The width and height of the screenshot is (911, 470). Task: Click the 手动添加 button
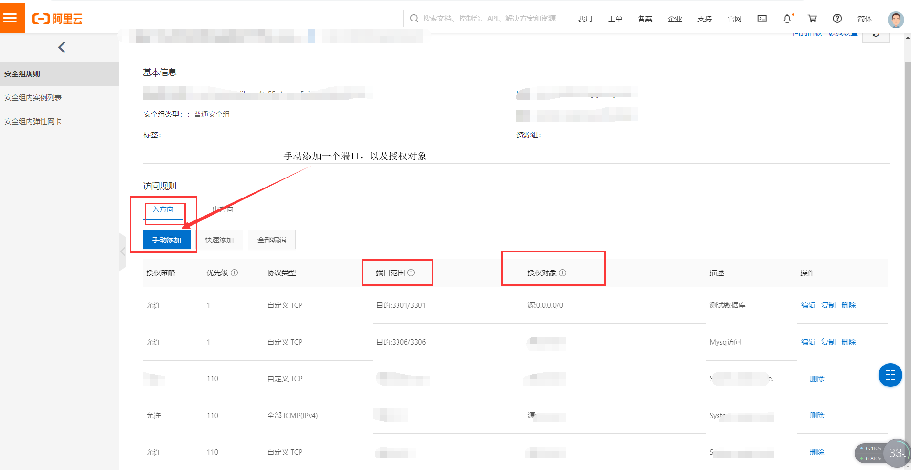tap(166, 240)
